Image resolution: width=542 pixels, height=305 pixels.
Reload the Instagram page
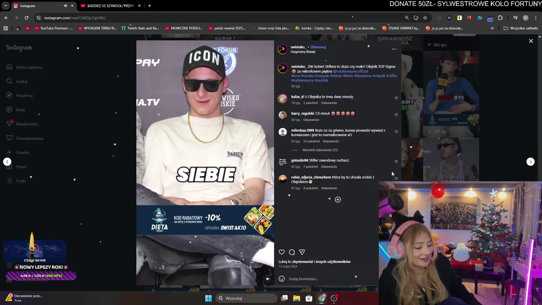pos(26,18)
